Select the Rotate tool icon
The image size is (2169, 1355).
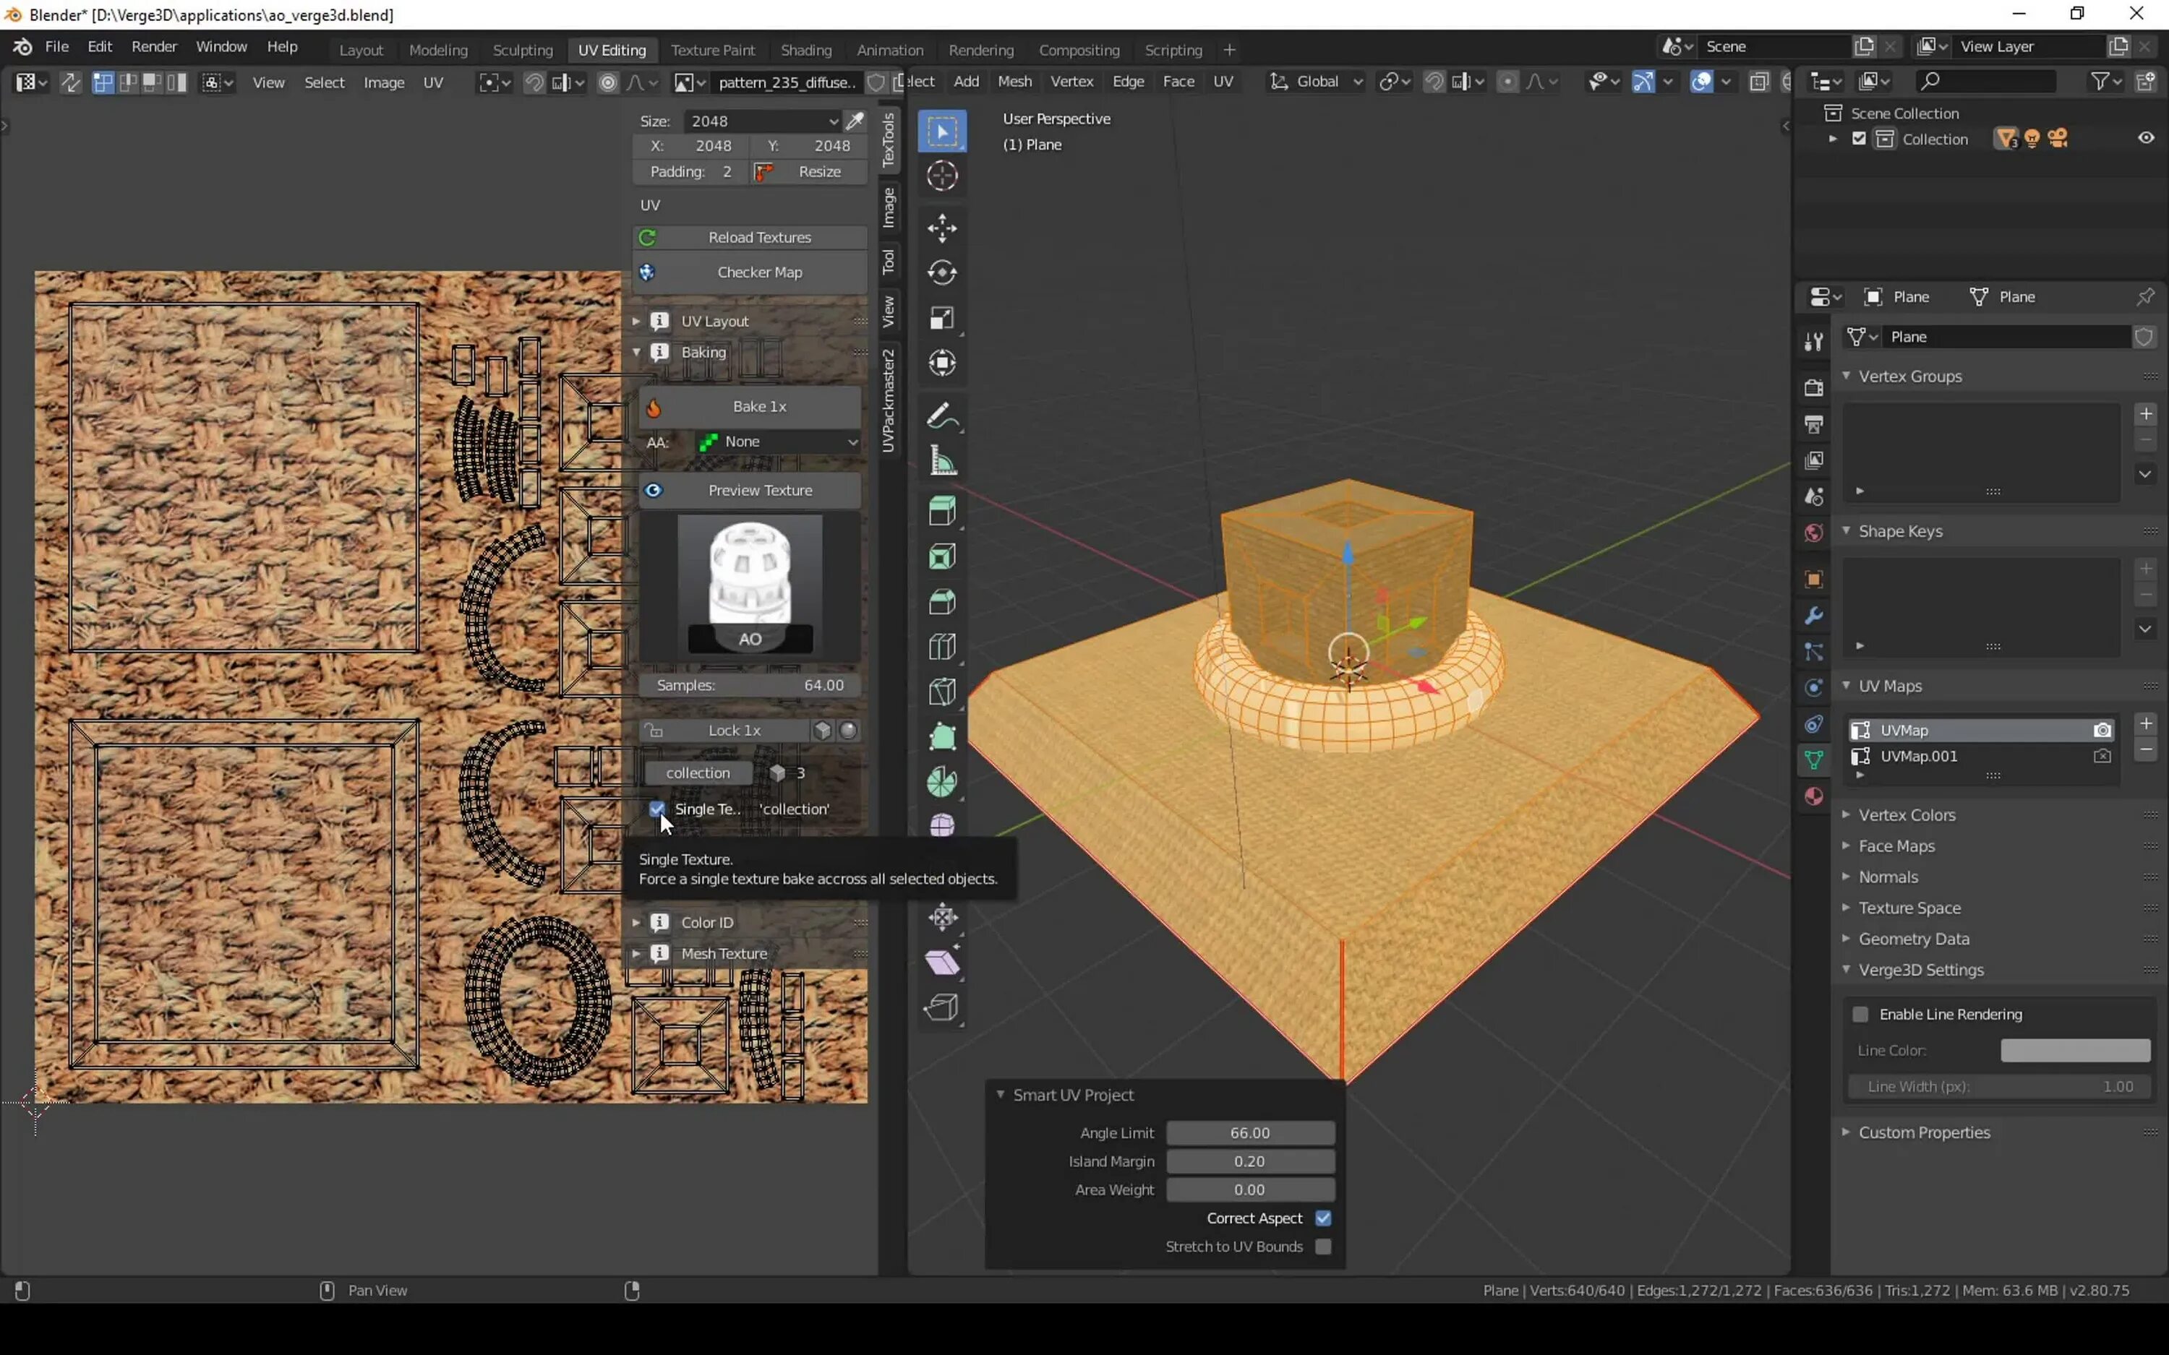941,272
